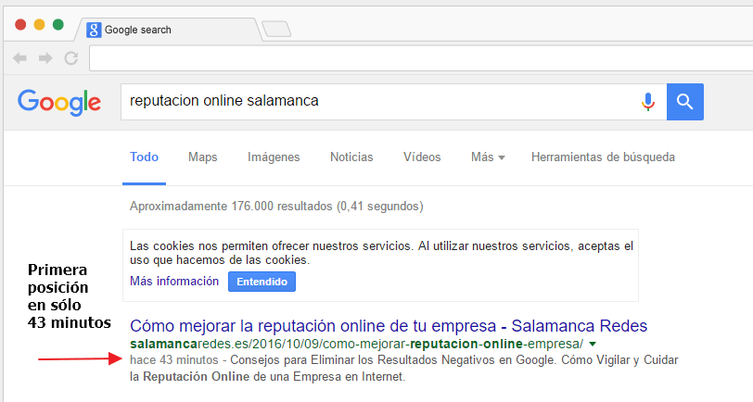Click the cookies notice text Las cookies nos permiten
The image size is (753, 402).
(x=381, y=253)
